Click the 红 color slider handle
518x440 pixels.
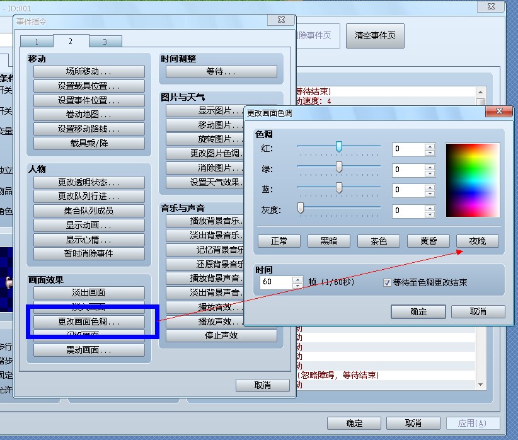pos(339,146)
